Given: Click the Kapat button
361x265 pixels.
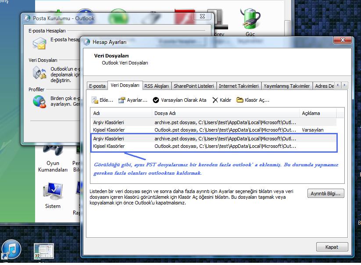Looking at the screenshot, I should point(332,247).
